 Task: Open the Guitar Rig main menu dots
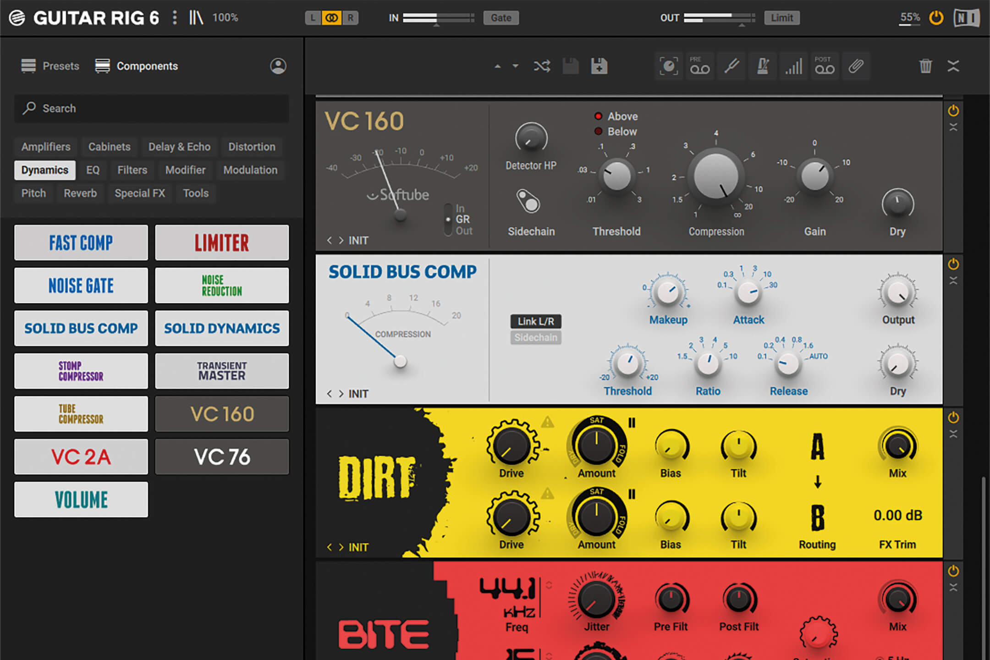(x=175, y=18)
